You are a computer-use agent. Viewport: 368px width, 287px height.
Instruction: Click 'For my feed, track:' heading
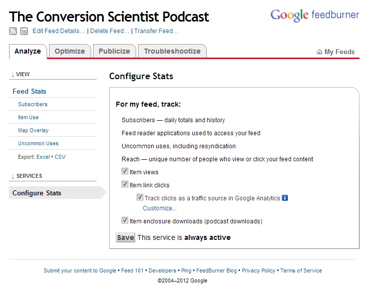[x=148, y=104]
